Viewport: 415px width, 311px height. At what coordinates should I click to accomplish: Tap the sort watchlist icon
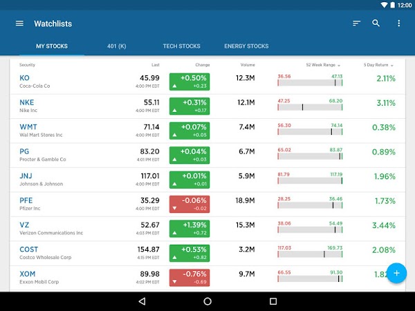coord(356,23)
